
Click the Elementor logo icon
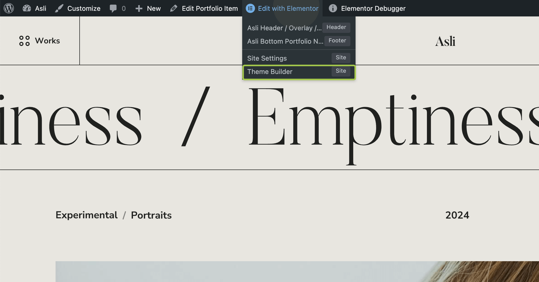click(250, 8)
